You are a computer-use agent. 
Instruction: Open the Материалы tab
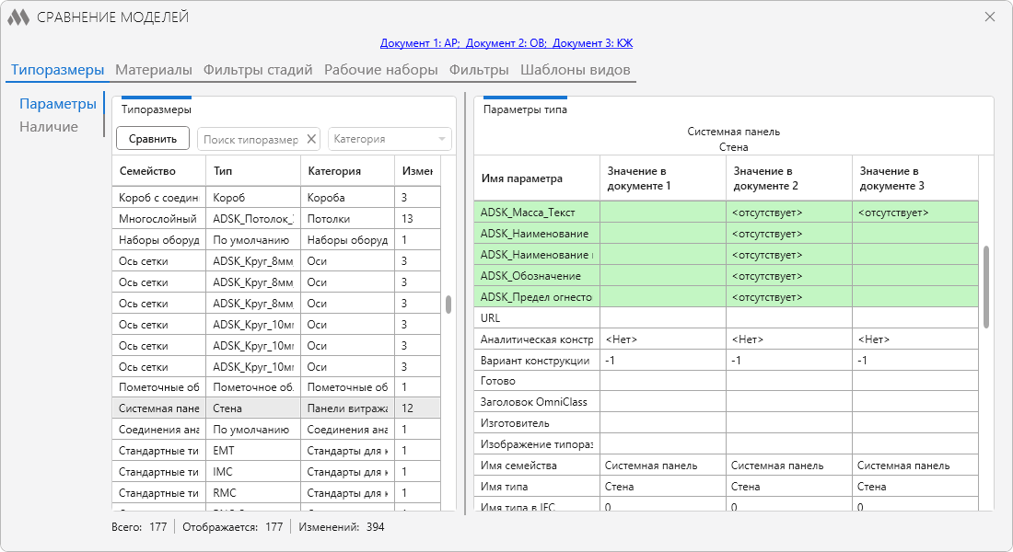pyautogui.click(x=154, y=70)
